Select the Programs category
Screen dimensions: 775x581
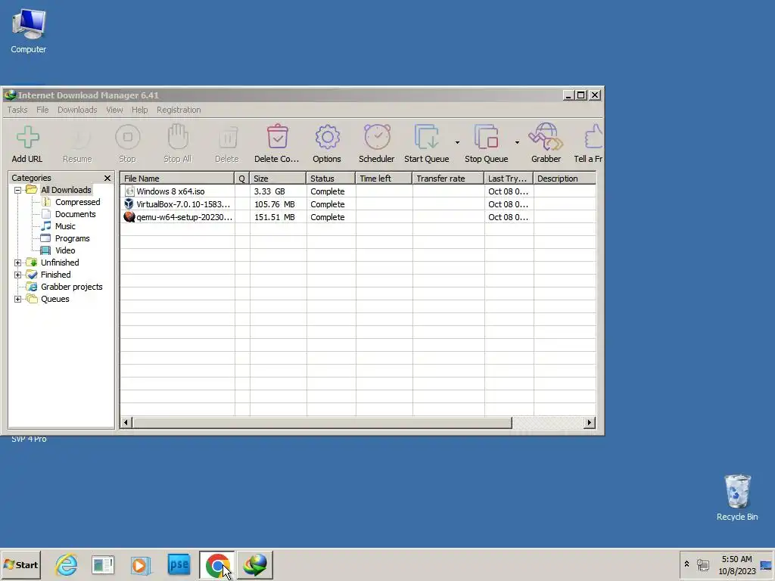click(72, 238)
